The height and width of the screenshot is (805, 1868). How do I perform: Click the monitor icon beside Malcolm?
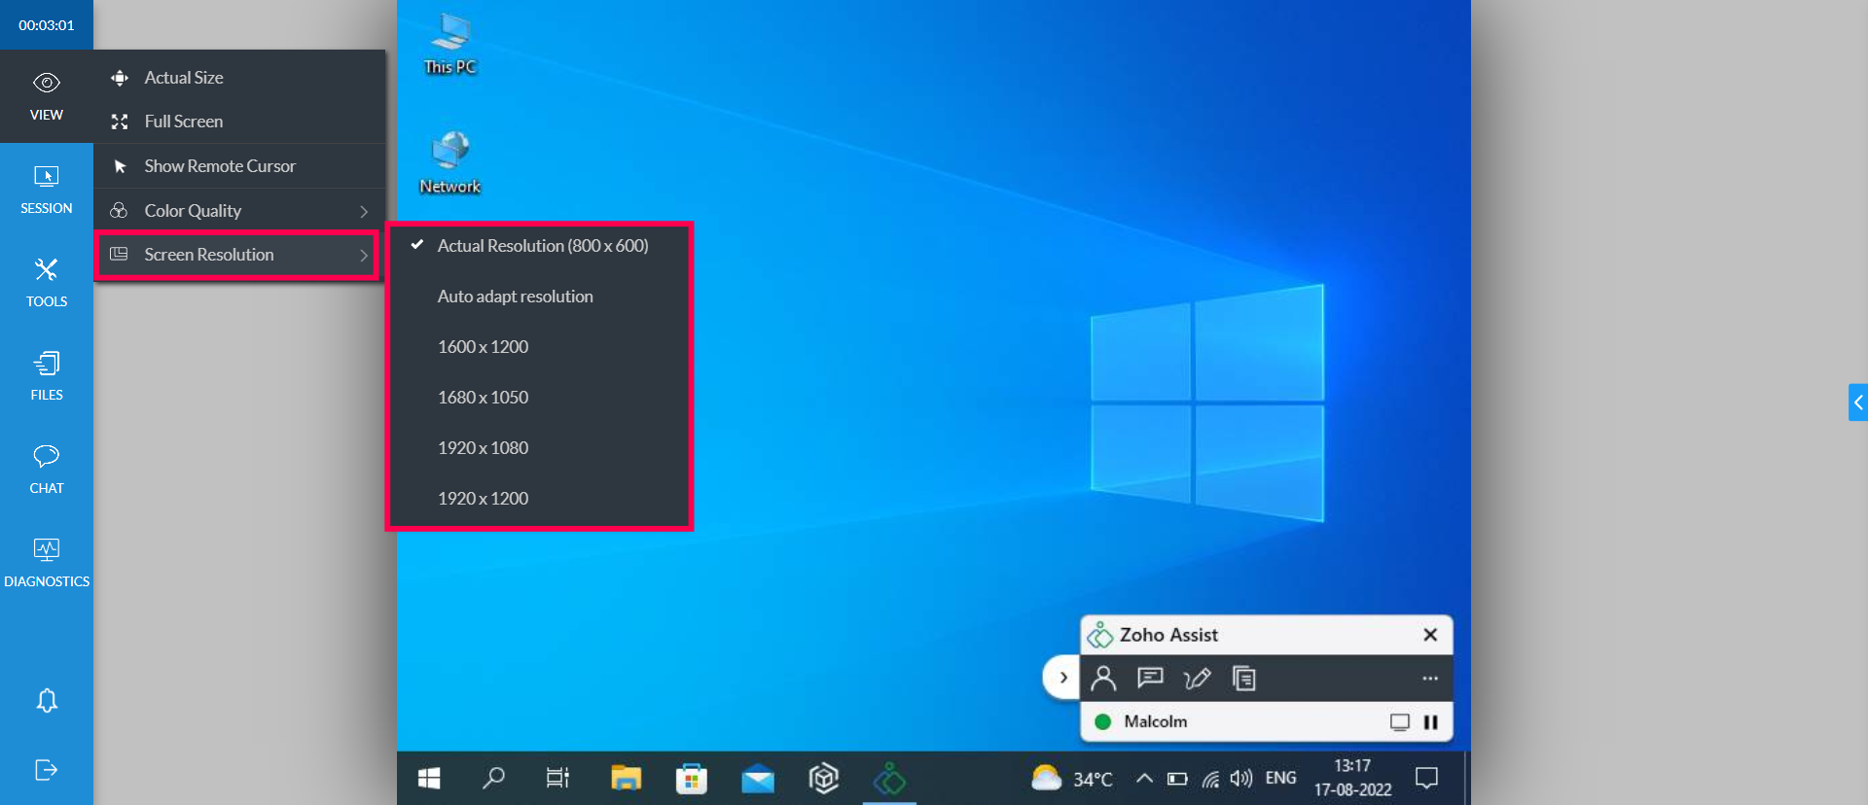point(1399,722)
